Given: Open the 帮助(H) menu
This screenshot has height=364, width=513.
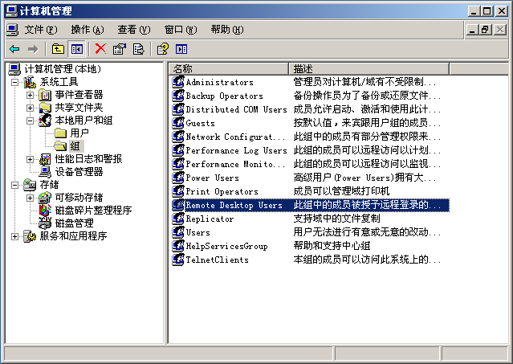Looking at the screenshot, I should pyautogui.click(x=227, y=30).
